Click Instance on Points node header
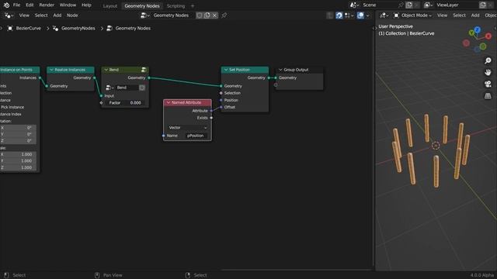This screenshot has width=497, height=279. point(19,70)
